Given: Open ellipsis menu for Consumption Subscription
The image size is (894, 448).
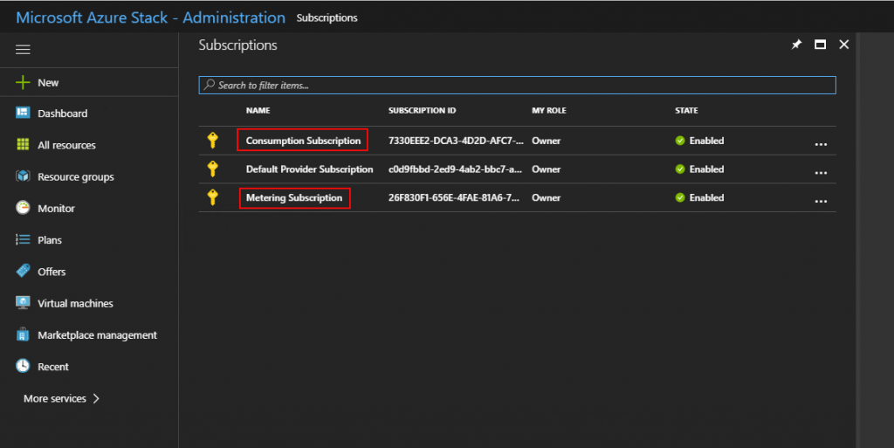Looking at the screenshot, I should point(821,144).
